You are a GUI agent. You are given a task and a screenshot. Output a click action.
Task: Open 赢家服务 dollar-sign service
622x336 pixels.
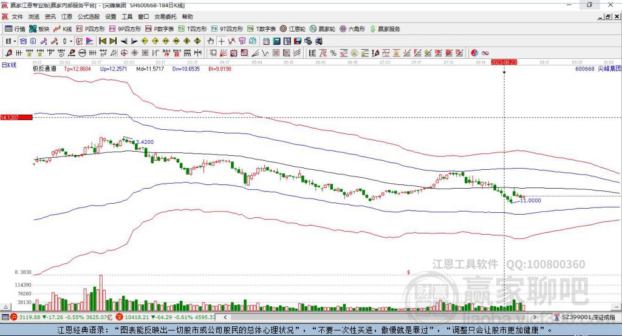[x=384, y=29]
